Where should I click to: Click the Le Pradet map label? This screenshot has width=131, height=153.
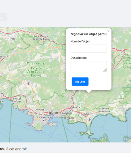[x=68, y=118]
